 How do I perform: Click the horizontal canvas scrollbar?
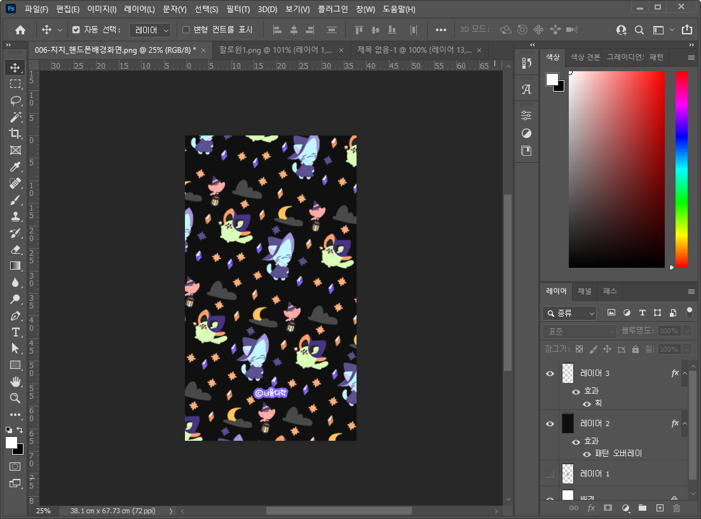[x=339, y=511]
